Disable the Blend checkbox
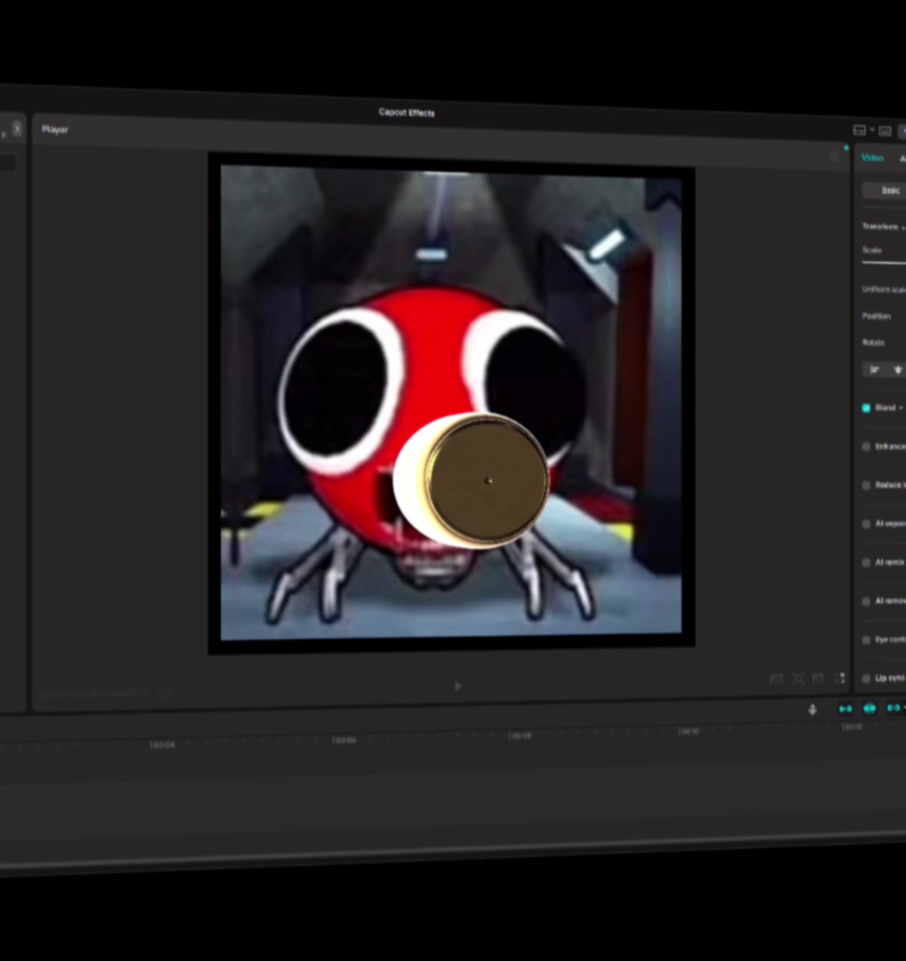 (x=867, y=408)
